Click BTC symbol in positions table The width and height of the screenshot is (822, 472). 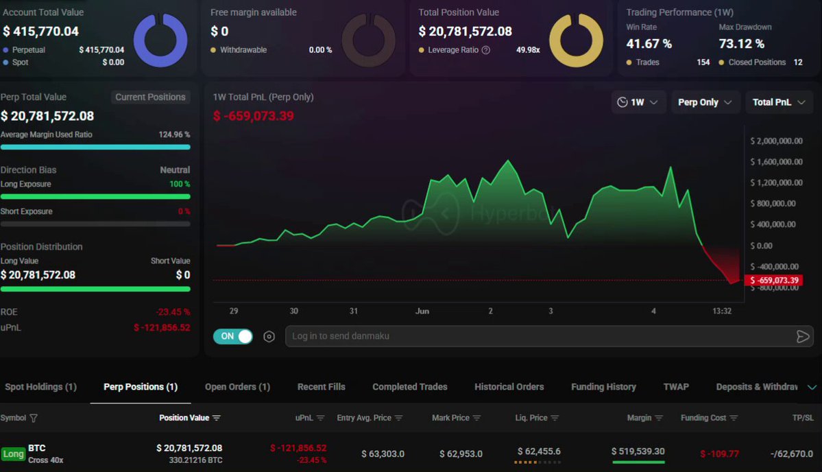coord(37,449)
